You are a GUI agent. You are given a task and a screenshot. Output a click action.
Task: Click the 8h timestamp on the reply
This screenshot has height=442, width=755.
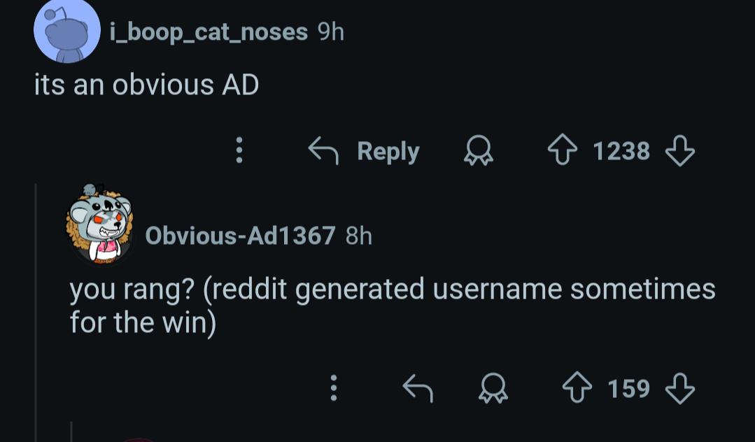359,236
